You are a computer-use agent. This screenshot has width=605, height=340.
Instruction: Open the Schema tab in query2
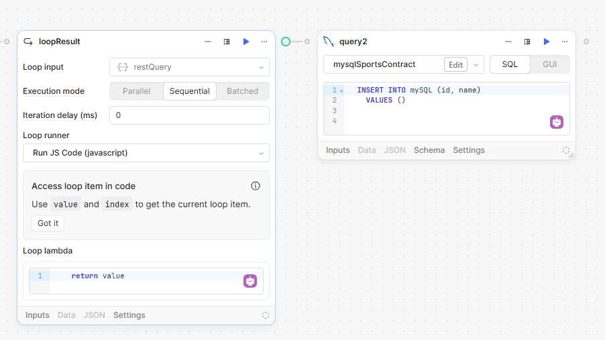[x=429, y=150]
